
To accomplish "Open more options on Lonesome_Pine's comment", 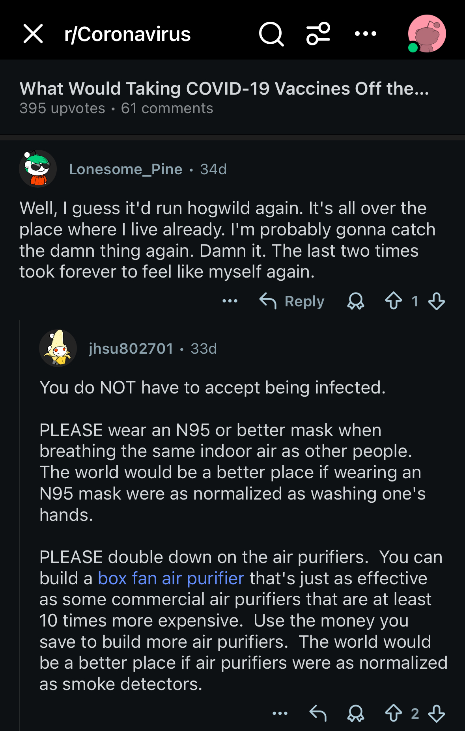I will click(x=230, y=301).
